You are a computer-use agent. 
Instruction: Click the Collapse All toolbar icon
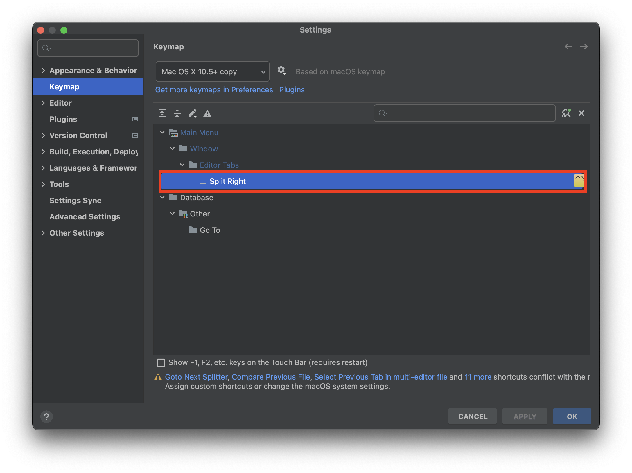coord(177,113)
